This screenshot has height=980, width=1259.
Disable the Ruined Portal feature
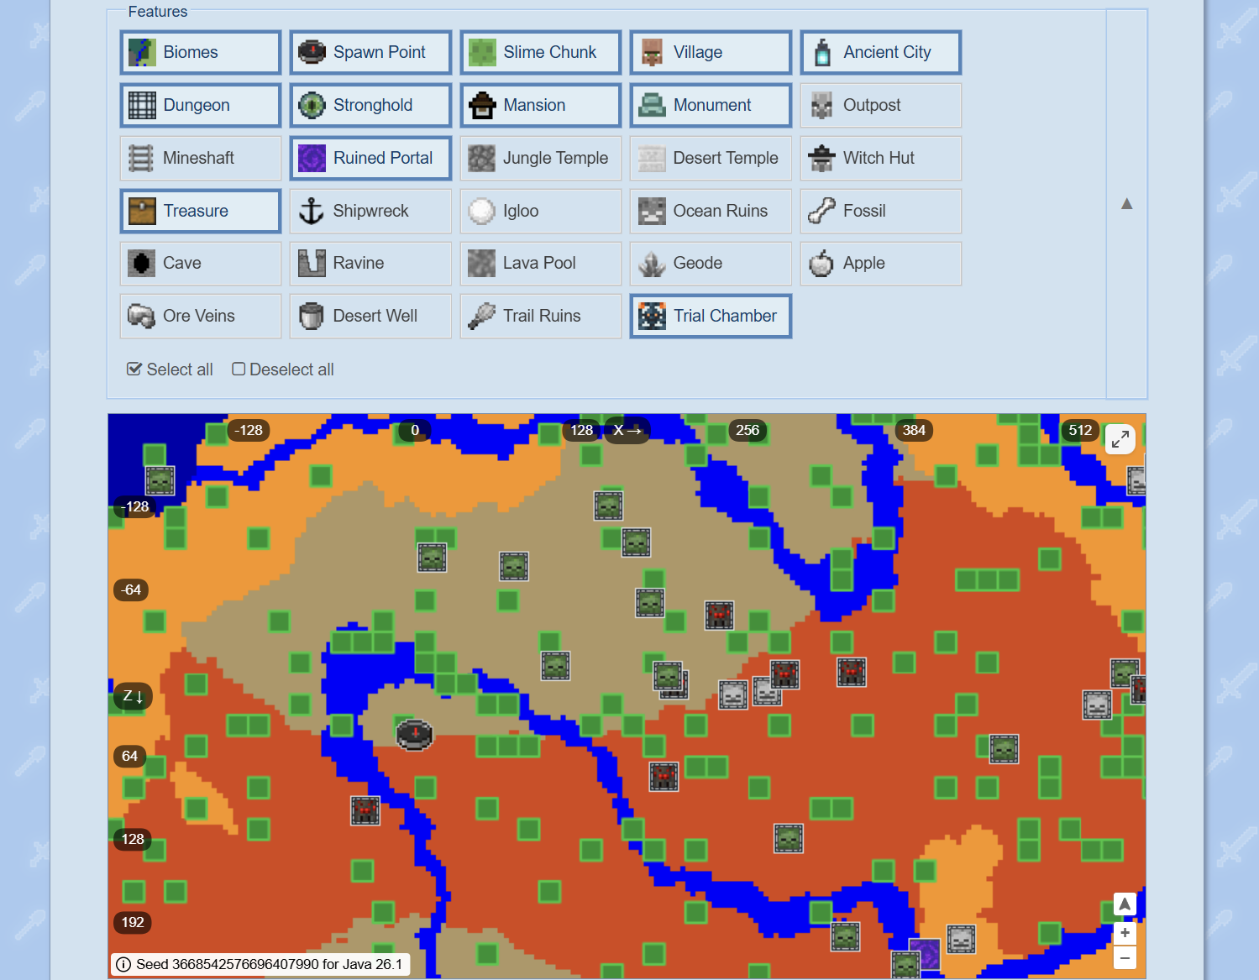tap(370, 158)
